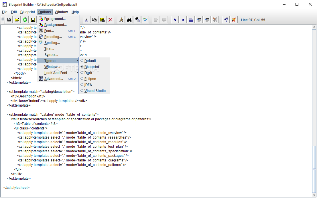The image size is (317, 198).
Task: Choose Syntax... from Options menu
Action: [58, 55]
